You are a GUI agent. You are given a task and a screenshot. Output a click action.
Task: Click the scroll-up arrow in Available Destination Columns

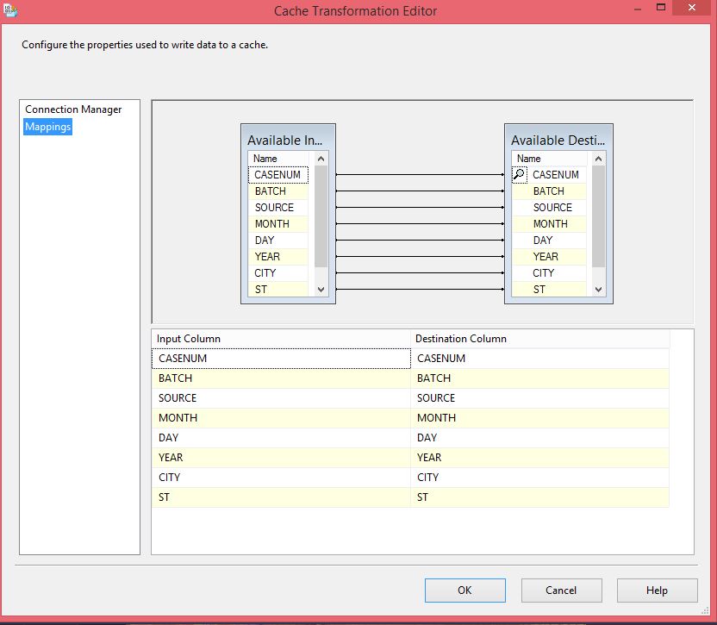[x=599, y=158]
